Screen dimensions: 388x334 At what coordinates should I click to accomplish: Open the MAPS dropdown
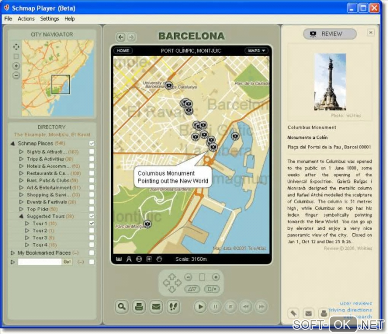tap(257, 51)
